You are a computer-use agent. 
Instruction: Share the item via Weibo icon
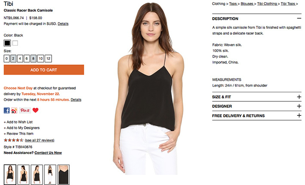[x=14, y=110]
